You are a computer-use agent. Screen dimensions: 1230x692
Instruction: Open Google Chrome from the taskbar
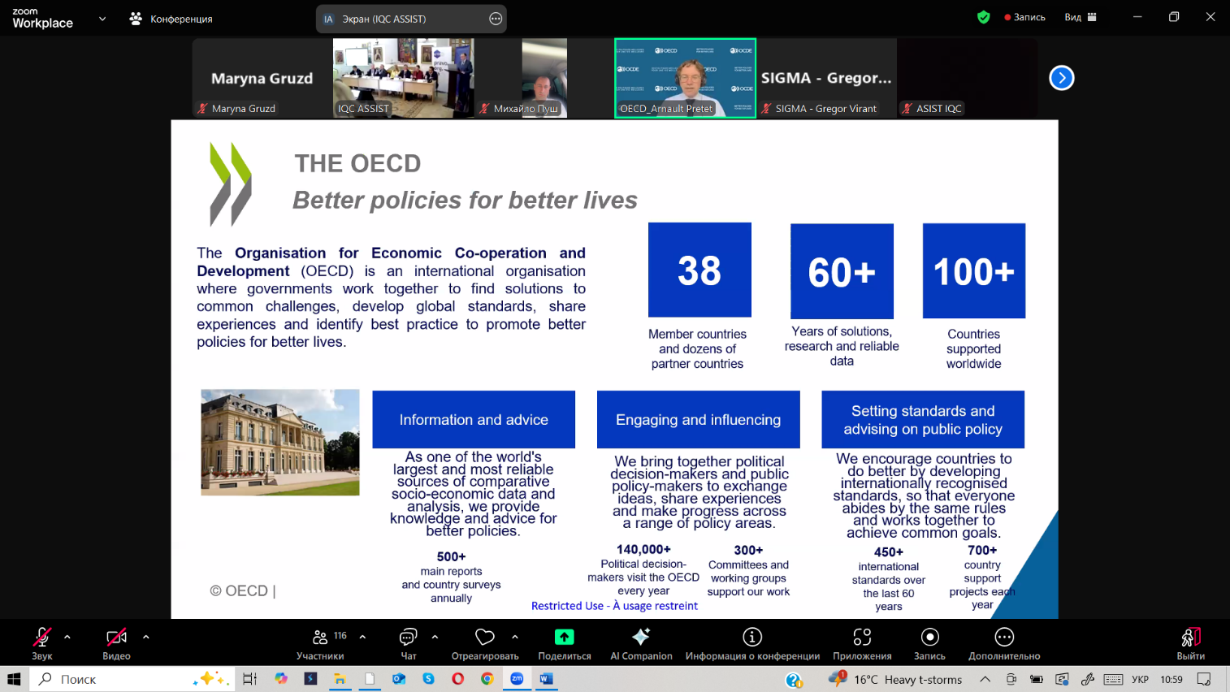(487, 679)
